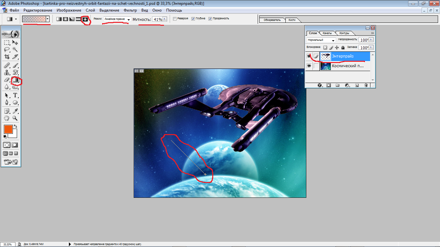Delete layer trash icon

366,85
